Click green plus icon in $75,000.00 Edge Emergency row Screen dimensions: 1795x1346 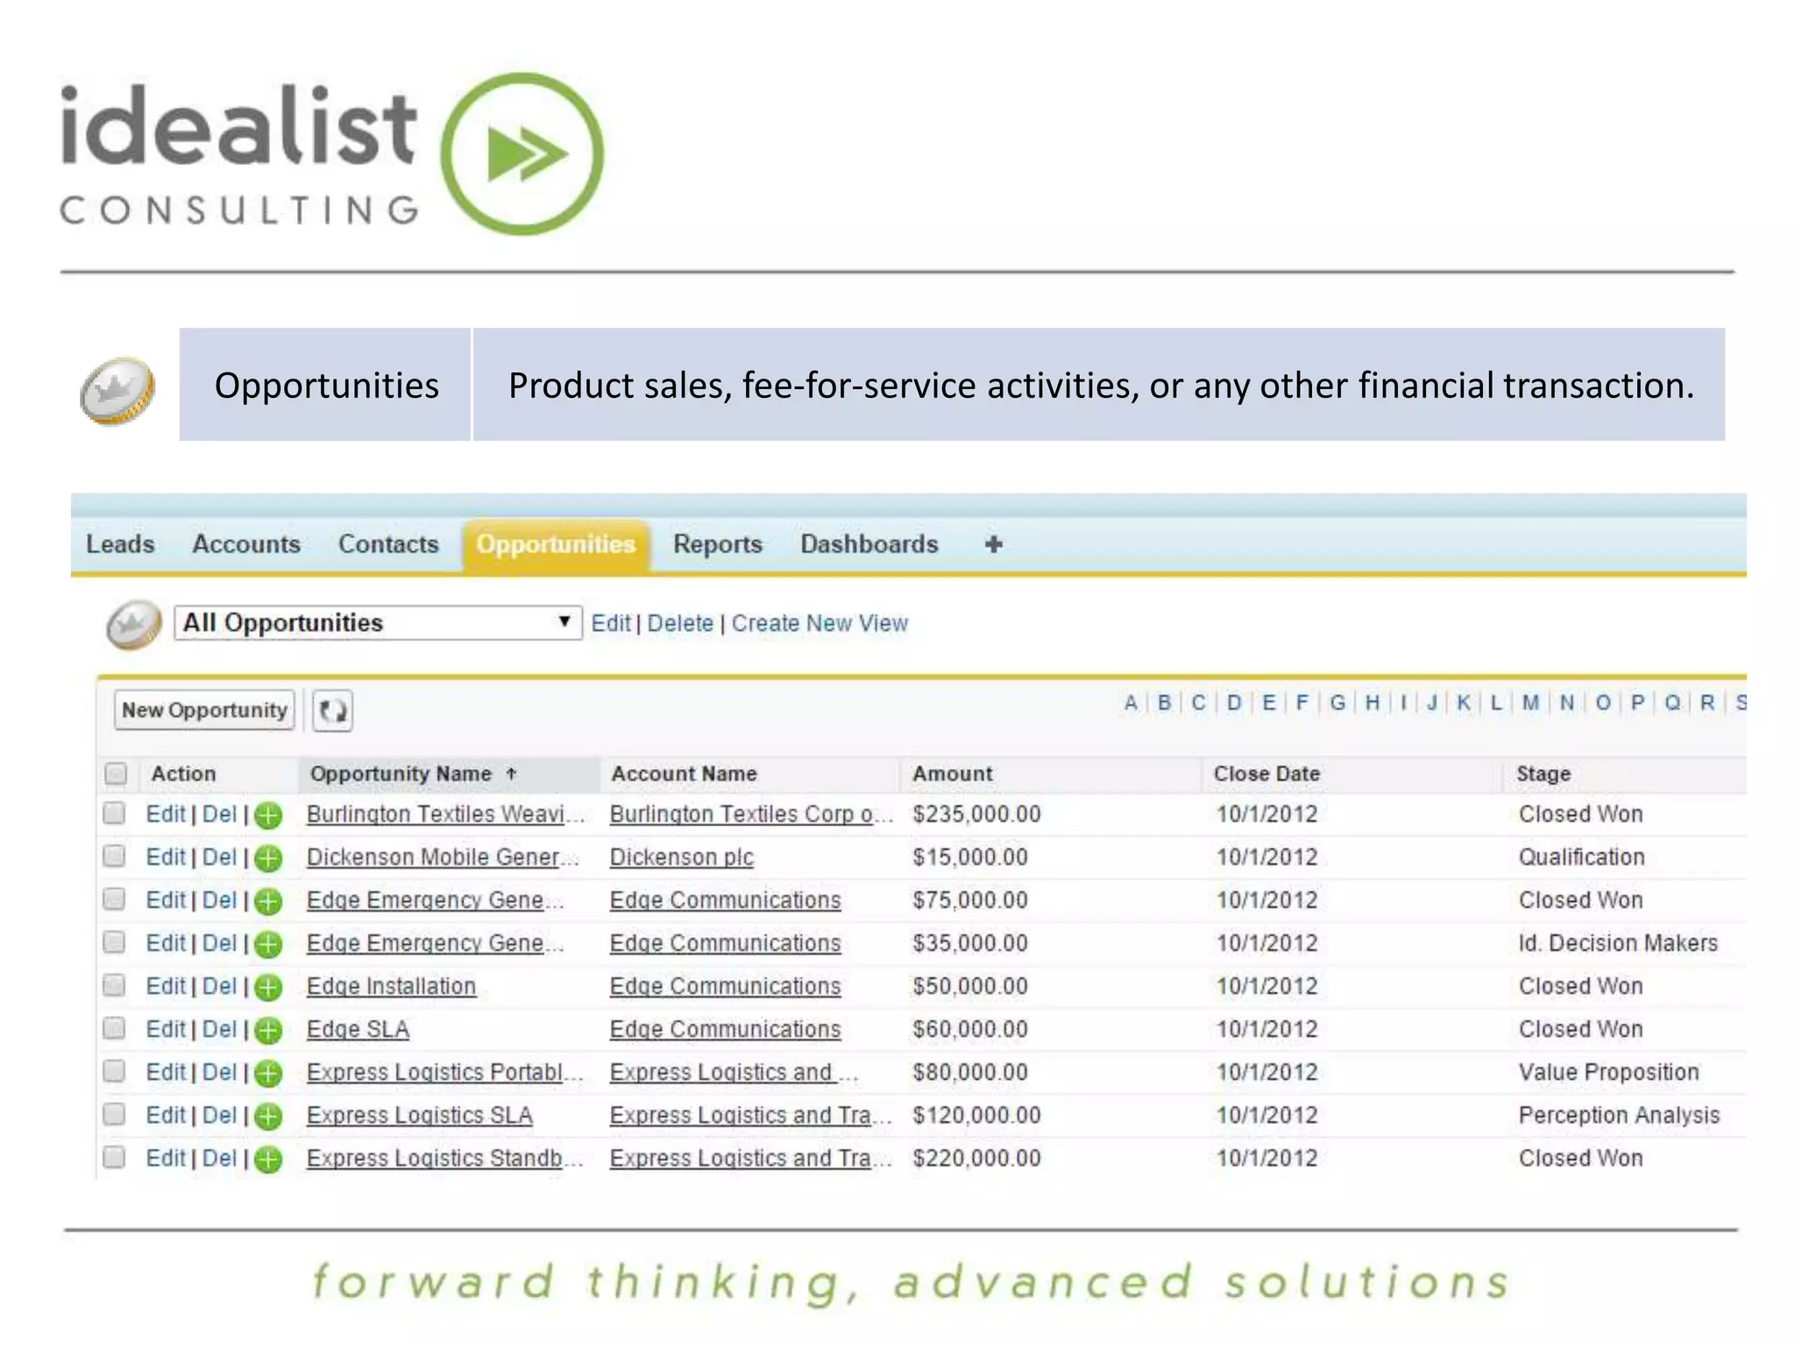[x=268, y=902]
